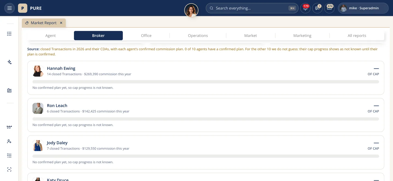393x181 pixels.
Task: Click the PURE logo badge
Action: 23,8
